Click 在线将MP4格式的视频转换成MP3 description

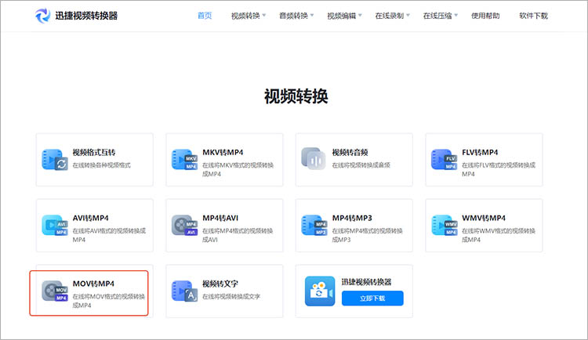pyautogui.click(x=368, y=235)
